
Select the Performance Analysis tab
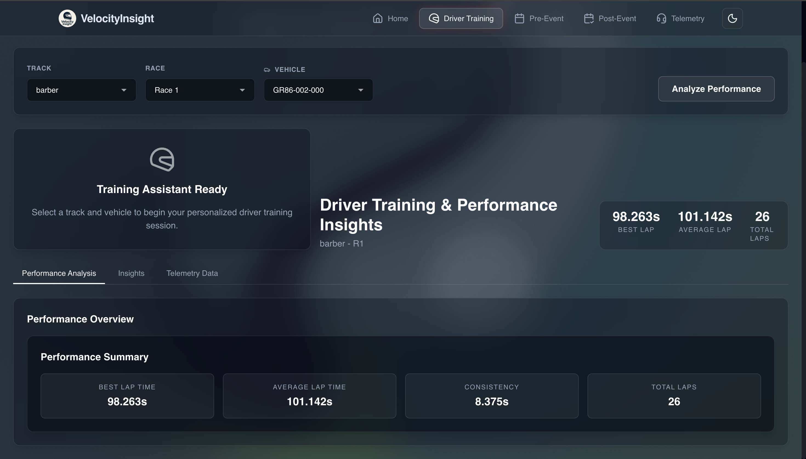[59, 273]
